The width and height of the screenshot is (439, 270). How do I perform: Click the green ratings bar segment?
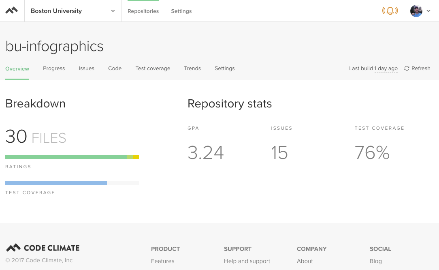[66, 157]
